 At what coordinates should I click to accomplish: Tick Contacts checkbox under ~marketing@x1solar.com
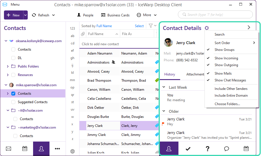(x=15, y=136)
